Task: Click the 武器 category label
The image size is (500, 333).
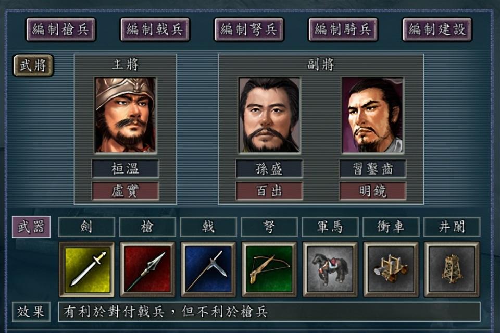Action: 31,227
